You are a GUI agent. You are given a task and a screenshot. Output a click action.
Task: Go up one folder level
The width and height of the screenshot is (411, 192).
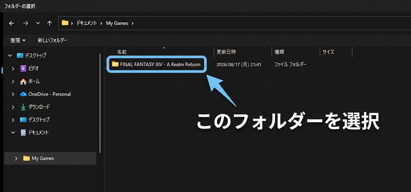49,23
